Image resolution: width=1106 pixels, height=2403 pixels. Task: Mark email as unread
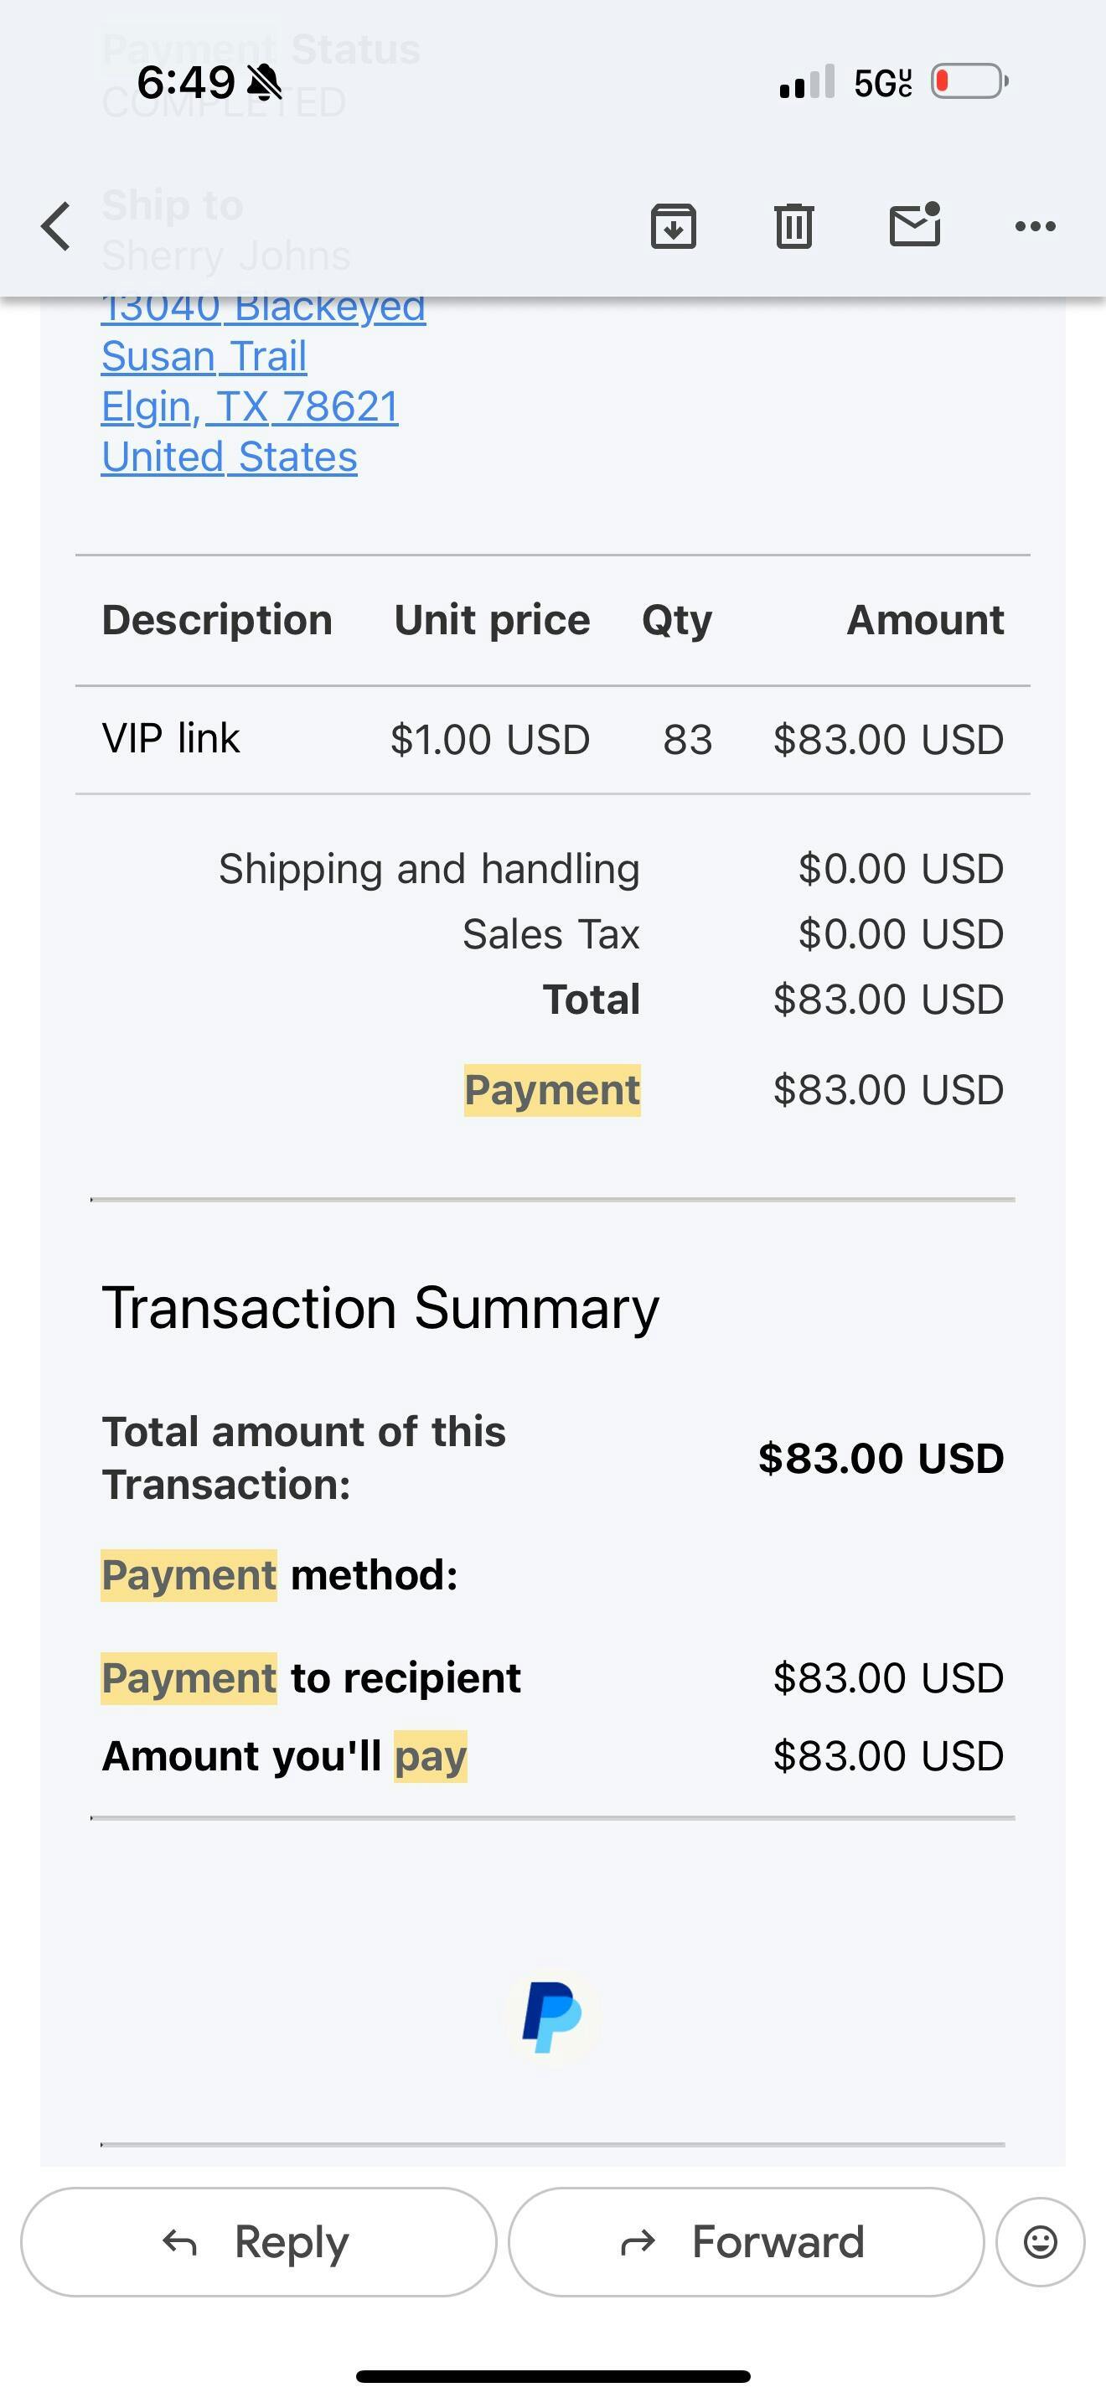click(x=914, y=225)
